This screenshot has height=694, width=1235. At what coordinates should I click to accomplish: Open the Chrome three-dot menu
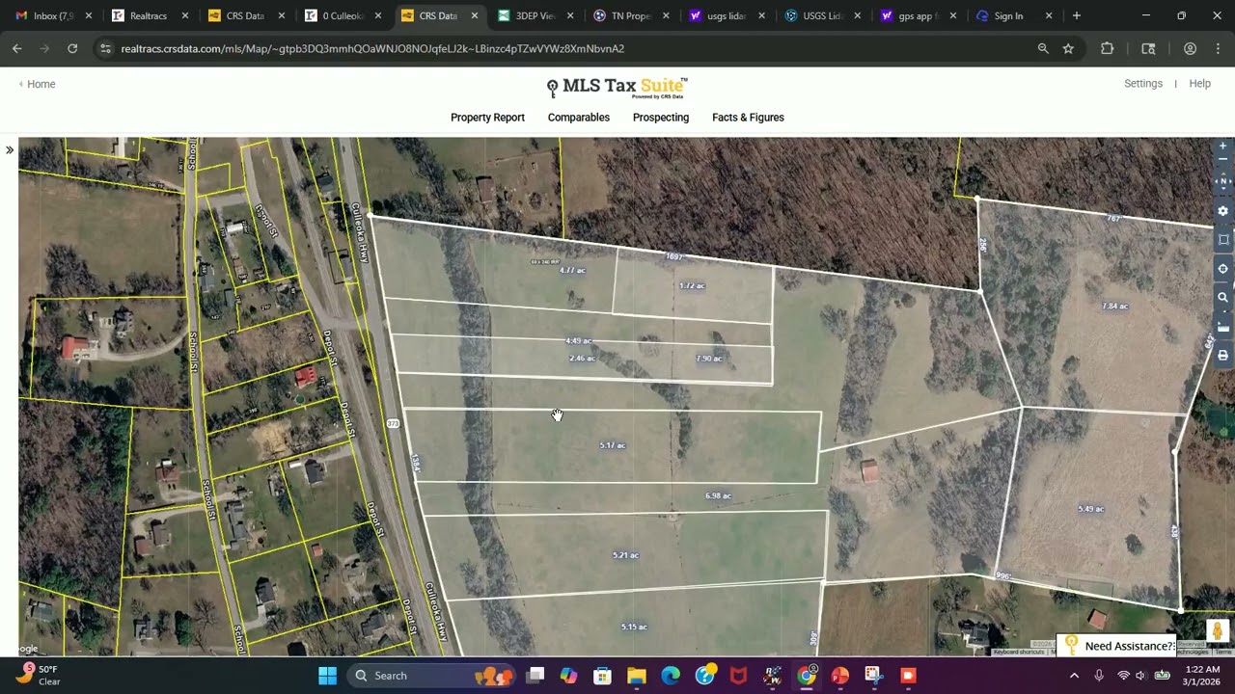(1219, 48)
